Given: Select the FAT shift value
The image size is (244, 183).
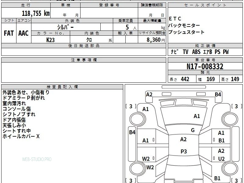Looking at the screenshot, I should click(x=9, y=33).
